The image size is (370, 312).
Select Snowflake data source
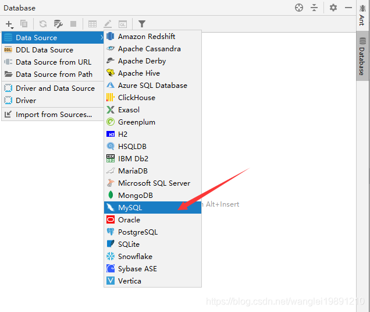(x=152, y=257)
